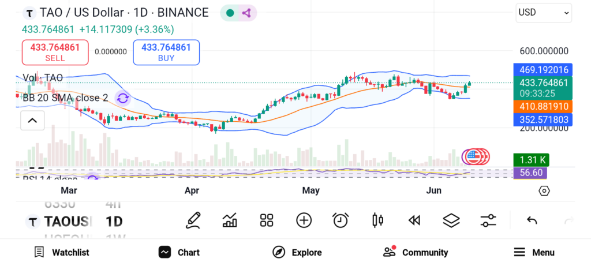Tap the plus icon to add symbol
The height and width of the screenshot is (266, 591).
click(x=304, y=220)
